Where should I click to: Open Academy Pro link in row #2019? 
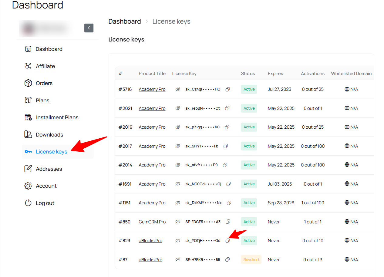[152, 127]
